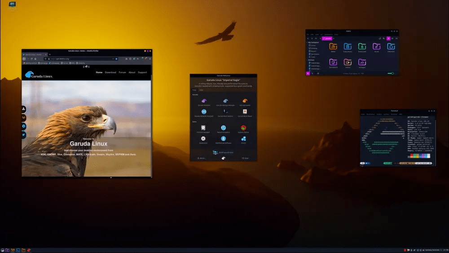Launch System Cleaner in Welcome window
This screenshot has width=449, height=253.
point(243,128)
